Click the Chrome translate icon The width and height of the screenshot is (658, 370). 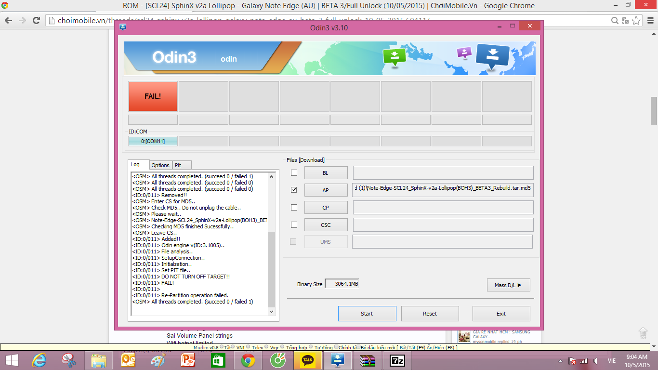pos(625,20)
